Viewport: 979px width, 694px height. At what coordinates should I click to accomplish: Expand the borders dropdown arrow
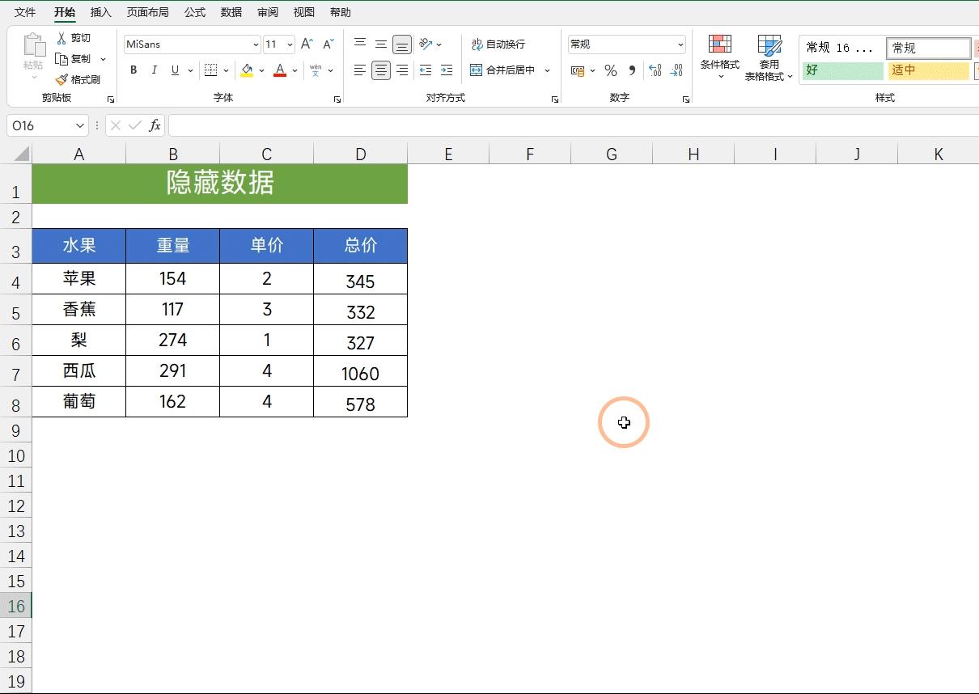[226, 70]
